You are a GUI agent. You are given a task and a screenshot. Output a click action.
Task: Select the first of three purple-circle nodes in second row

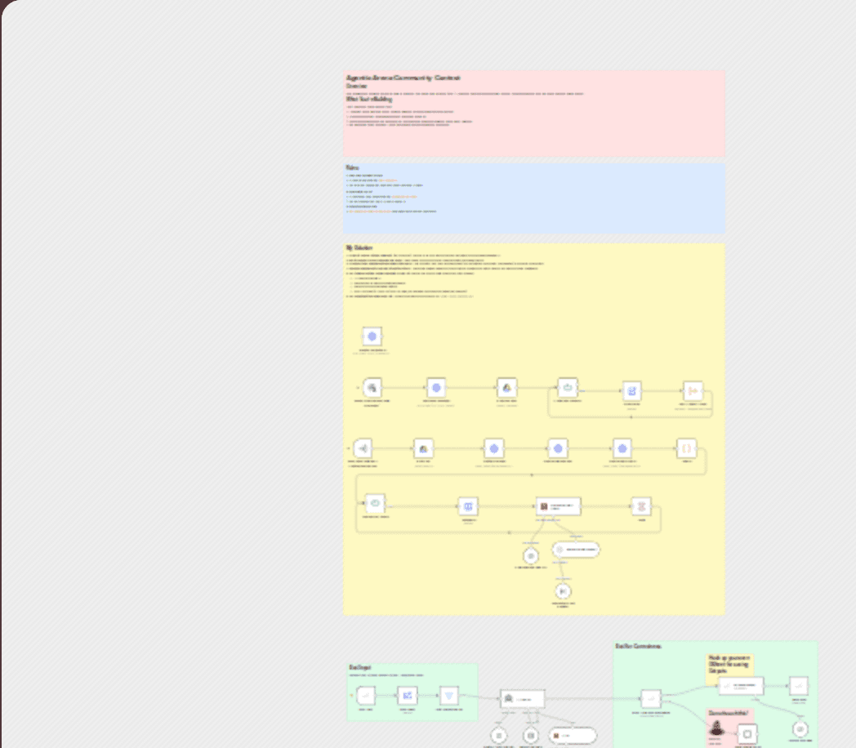(x=494, y=448)
